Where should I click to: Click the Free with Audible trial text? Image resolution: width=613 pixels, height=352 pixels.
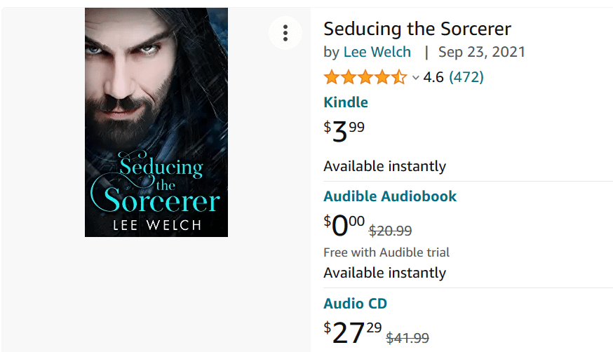386,252
